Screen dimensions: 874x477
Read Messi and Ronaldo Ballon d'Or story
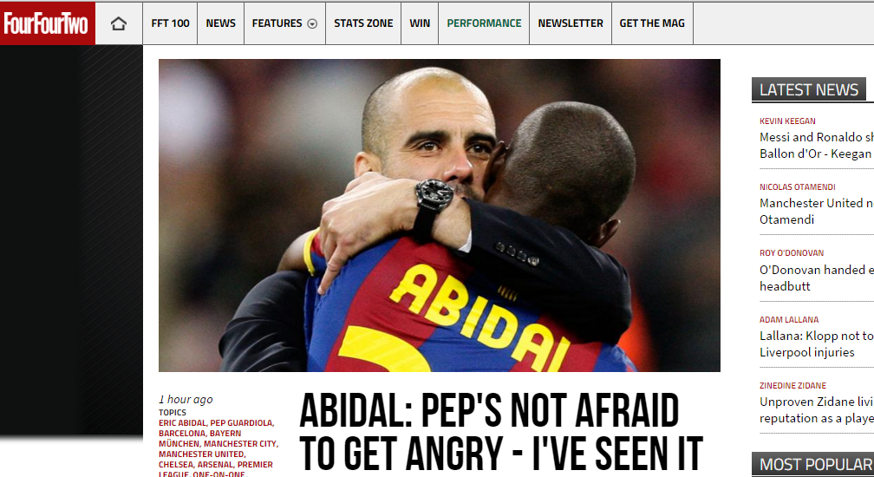(x=817, y=146)
